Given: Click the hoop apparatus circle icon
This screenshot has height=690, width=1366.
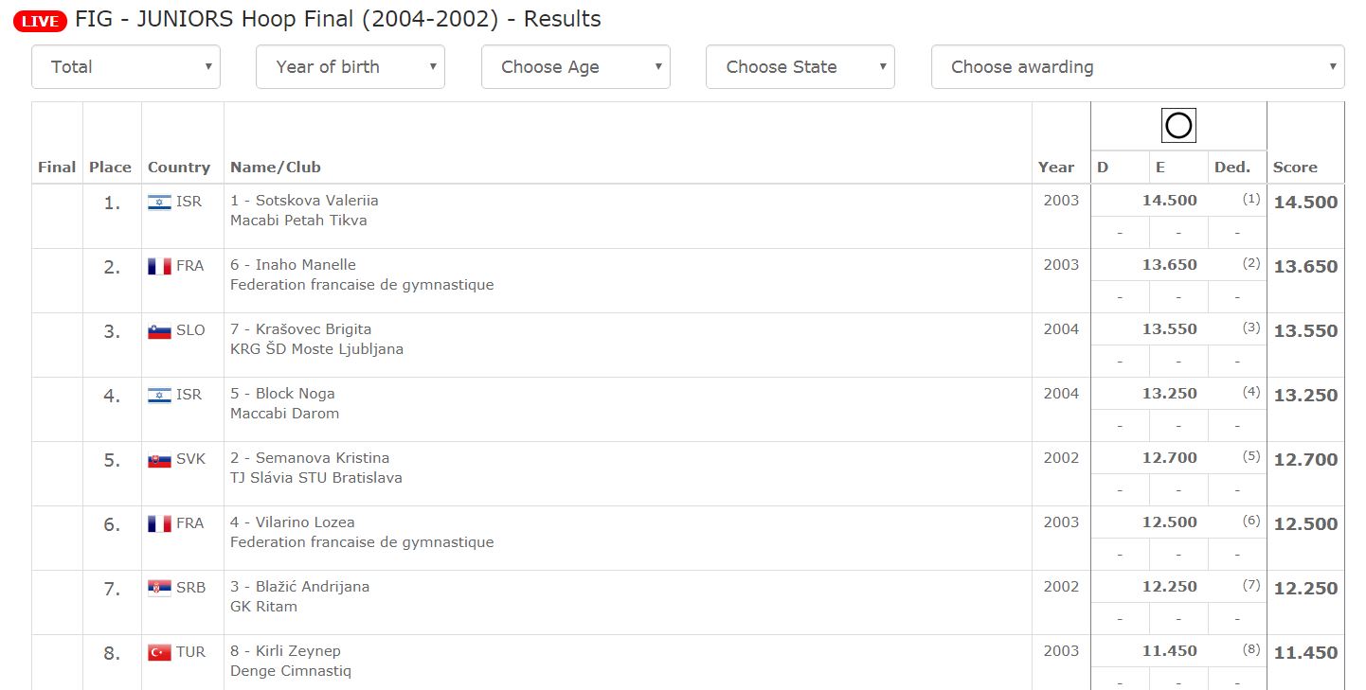Looking at the screenshot, I should (1178, 125).
